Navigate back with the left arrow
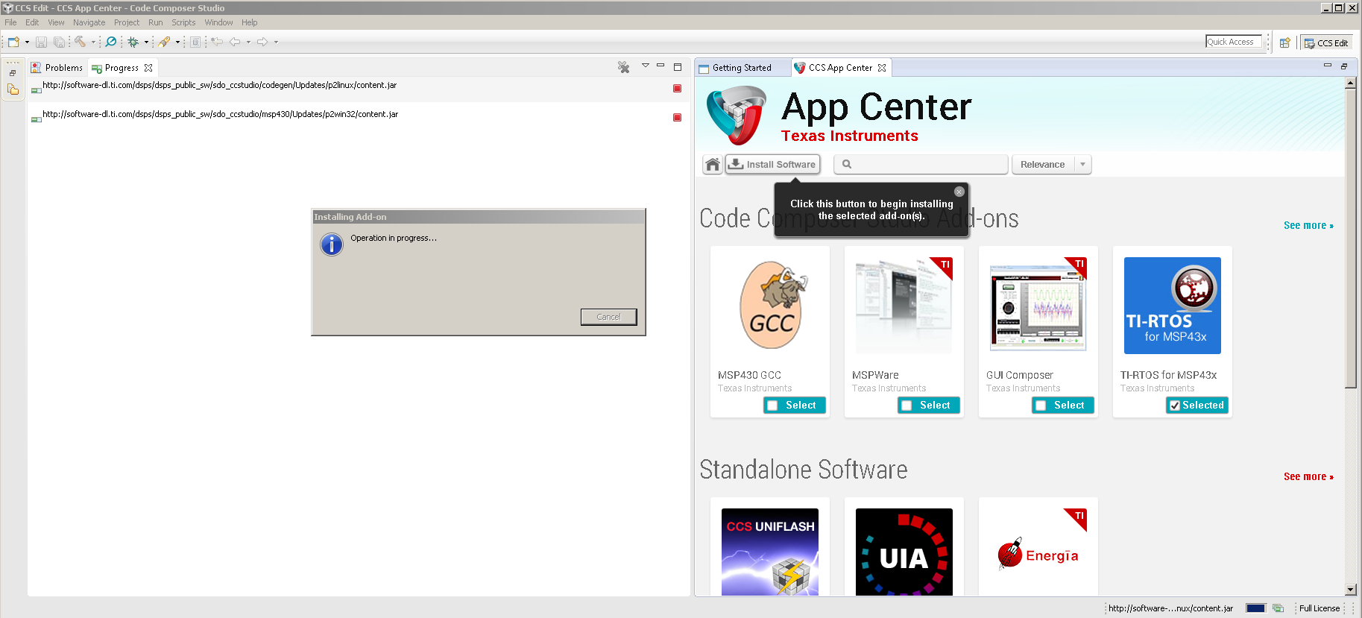This screenshot has height=618, width=1362. 235,42
